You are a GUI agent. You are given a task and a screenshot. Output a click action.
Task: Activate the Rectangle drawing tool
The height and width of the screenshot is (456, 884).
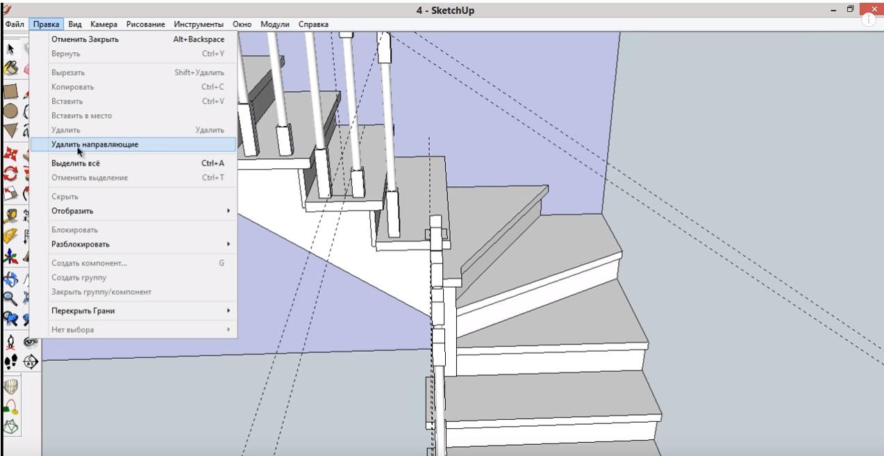pos(10,91)
